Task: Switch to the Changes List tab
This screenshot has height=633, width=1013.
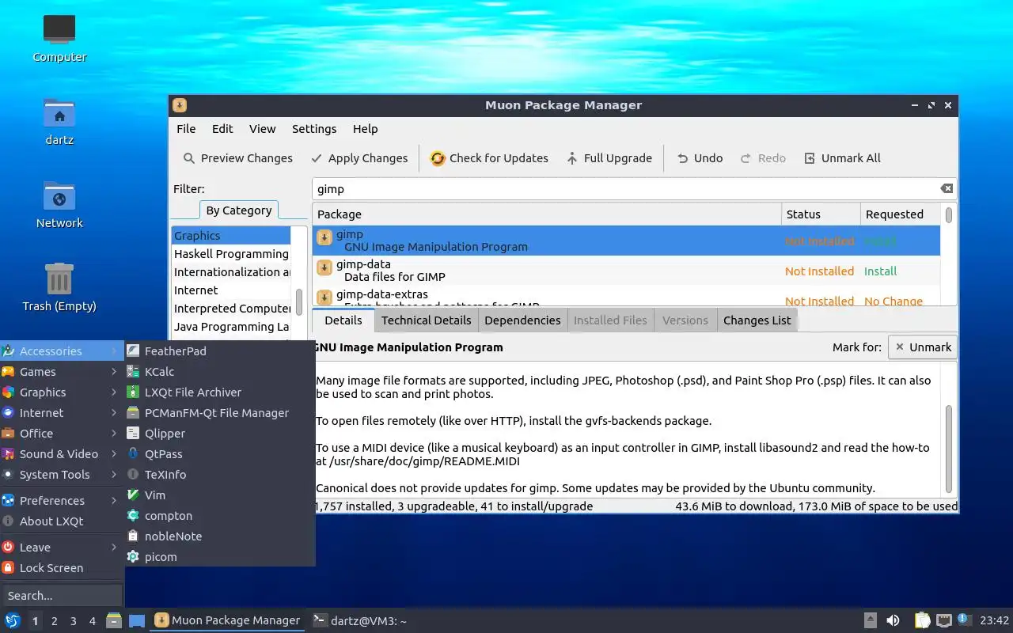Action: coord(757,320)
